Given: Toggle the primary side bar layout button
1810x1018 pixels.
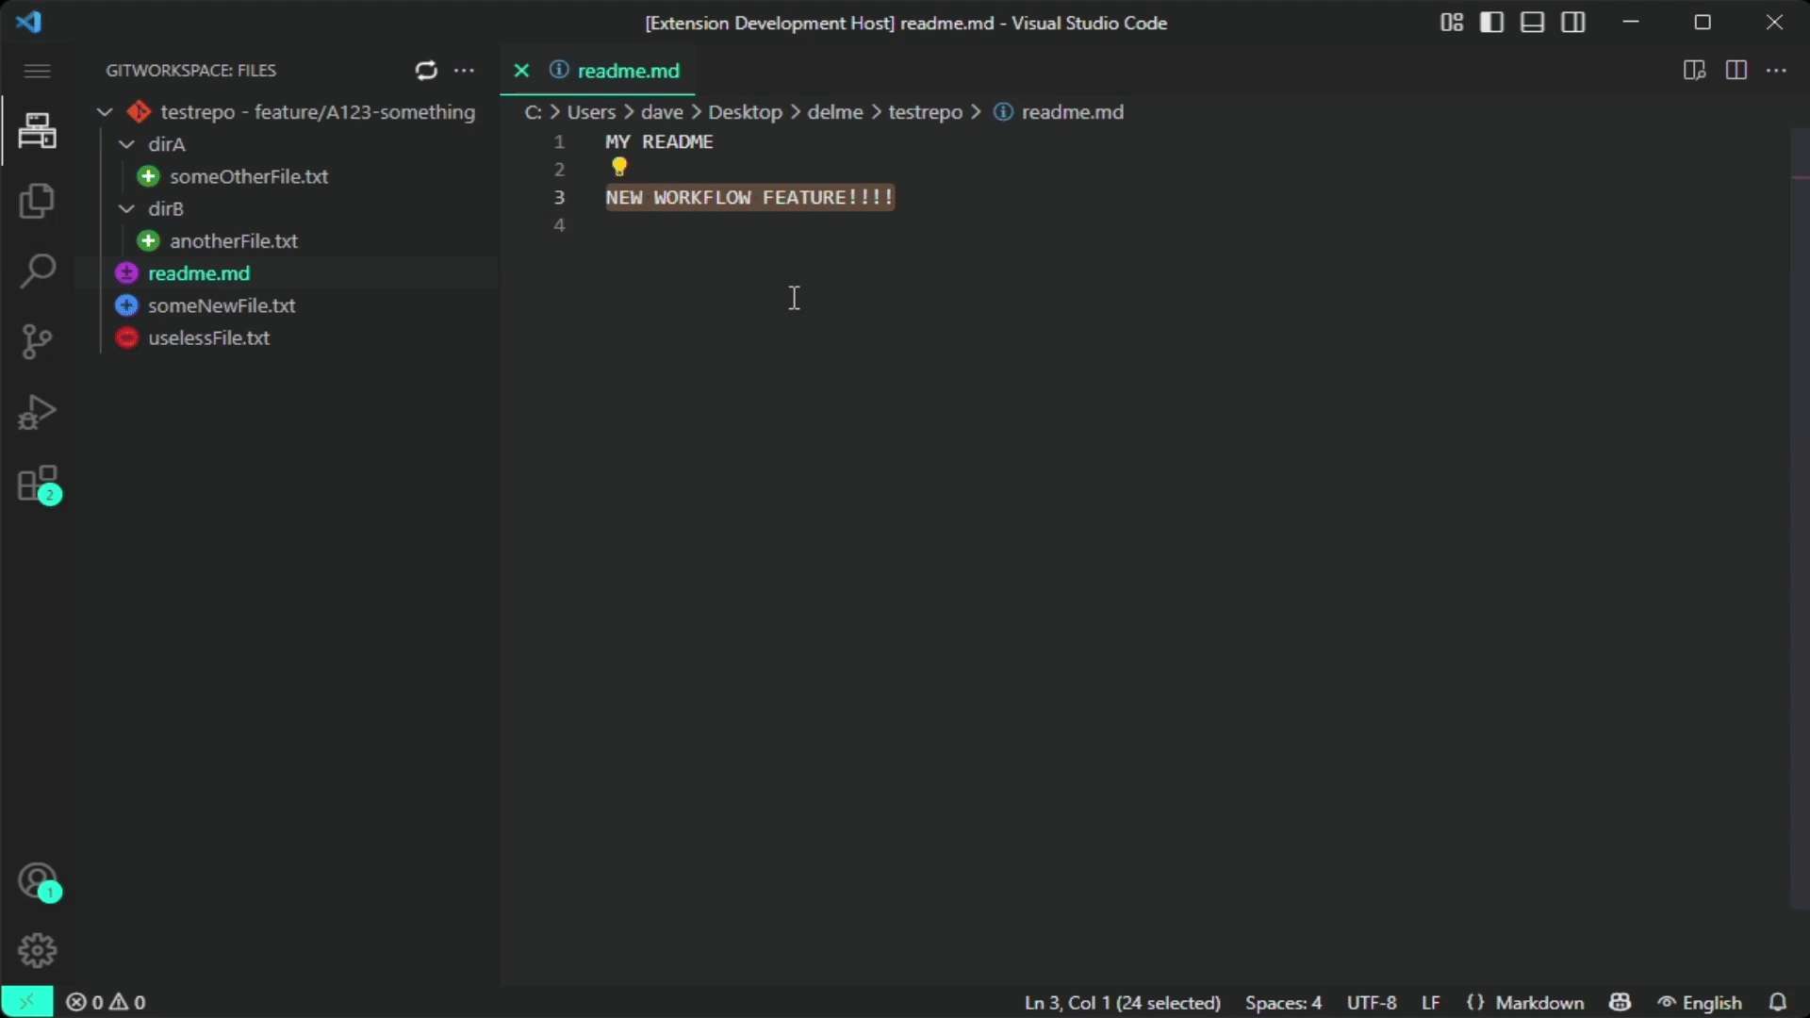Looking at the screenshot, I should click(1491, 23).
